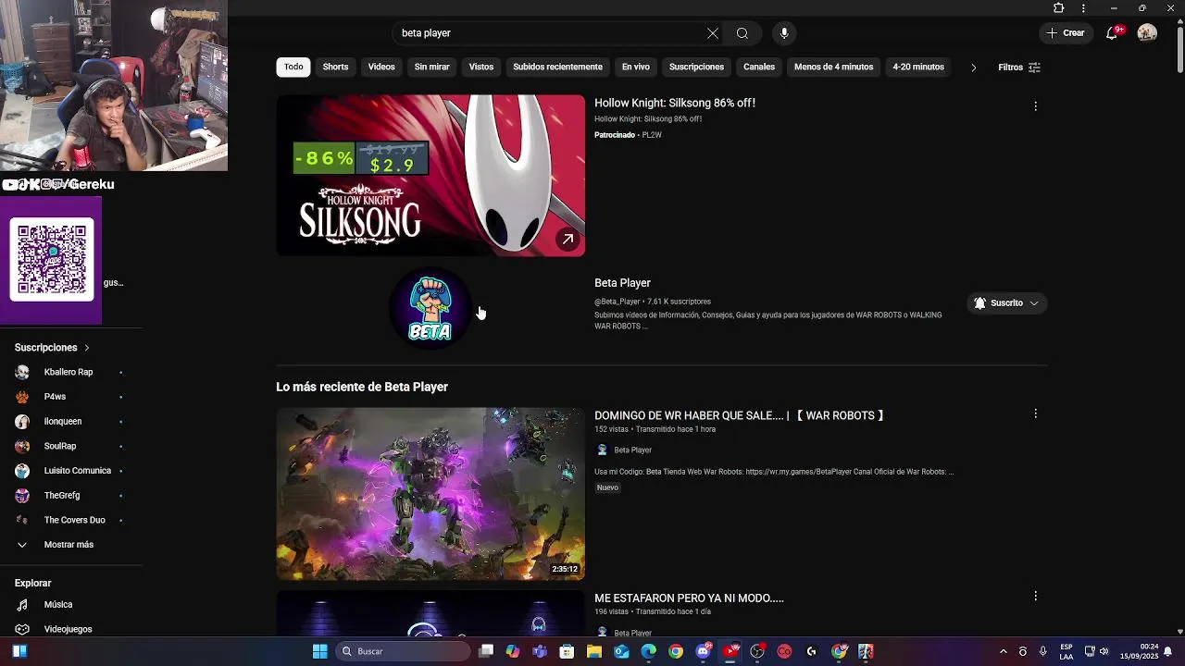Viewport: 1185px width, 666px height.
Task: Launch Microsoft Edge from the taskbar
Action: click(x=649, y=651)
